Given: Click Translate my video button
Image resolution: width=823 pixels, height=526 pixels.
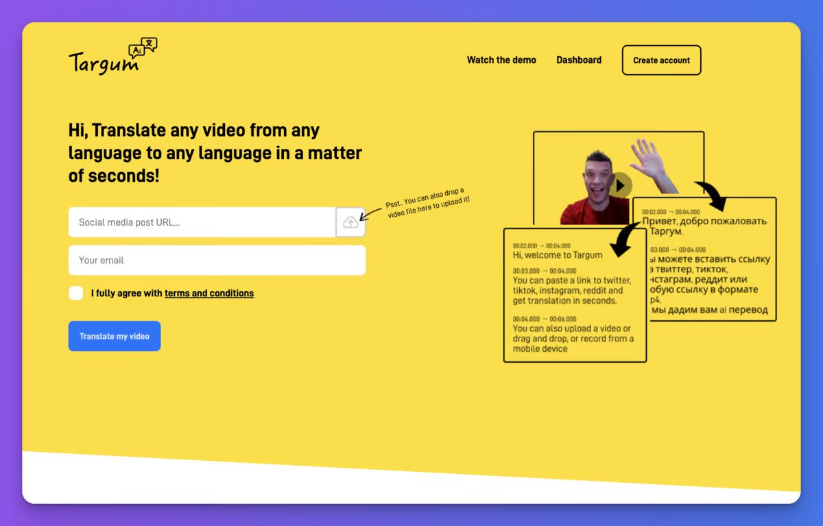Looking at the screenshot, I should (115, 336).
